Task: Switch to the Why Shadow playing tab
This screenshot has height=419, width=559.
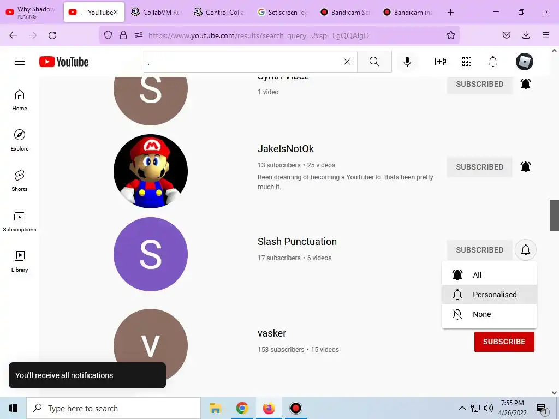Action: [31, 13]
